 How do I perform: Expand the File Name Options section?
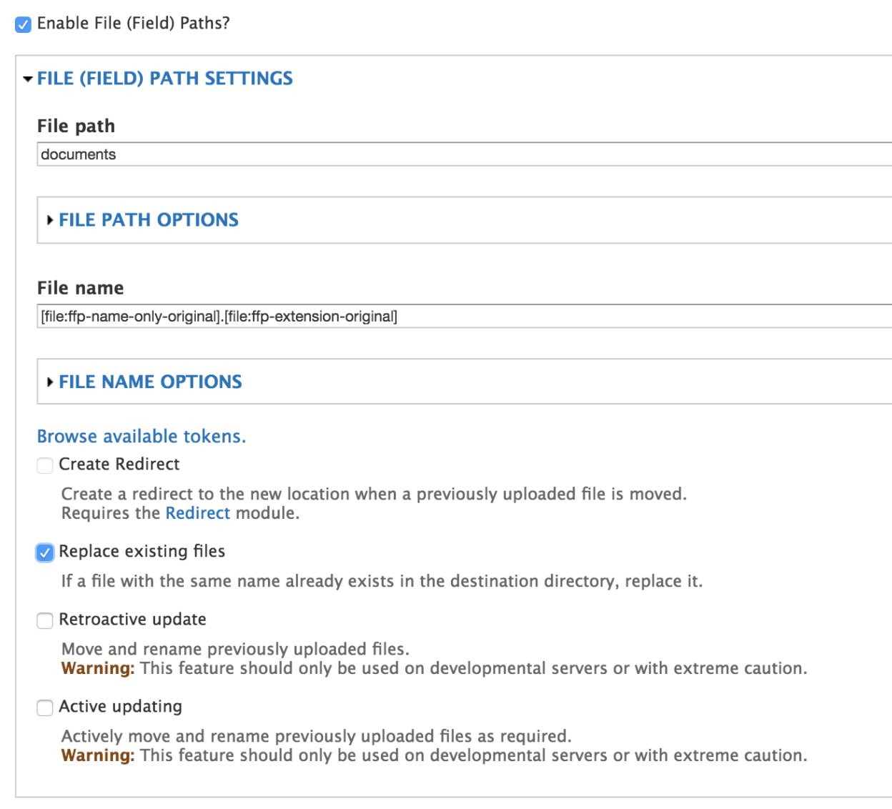pos(150,382)
